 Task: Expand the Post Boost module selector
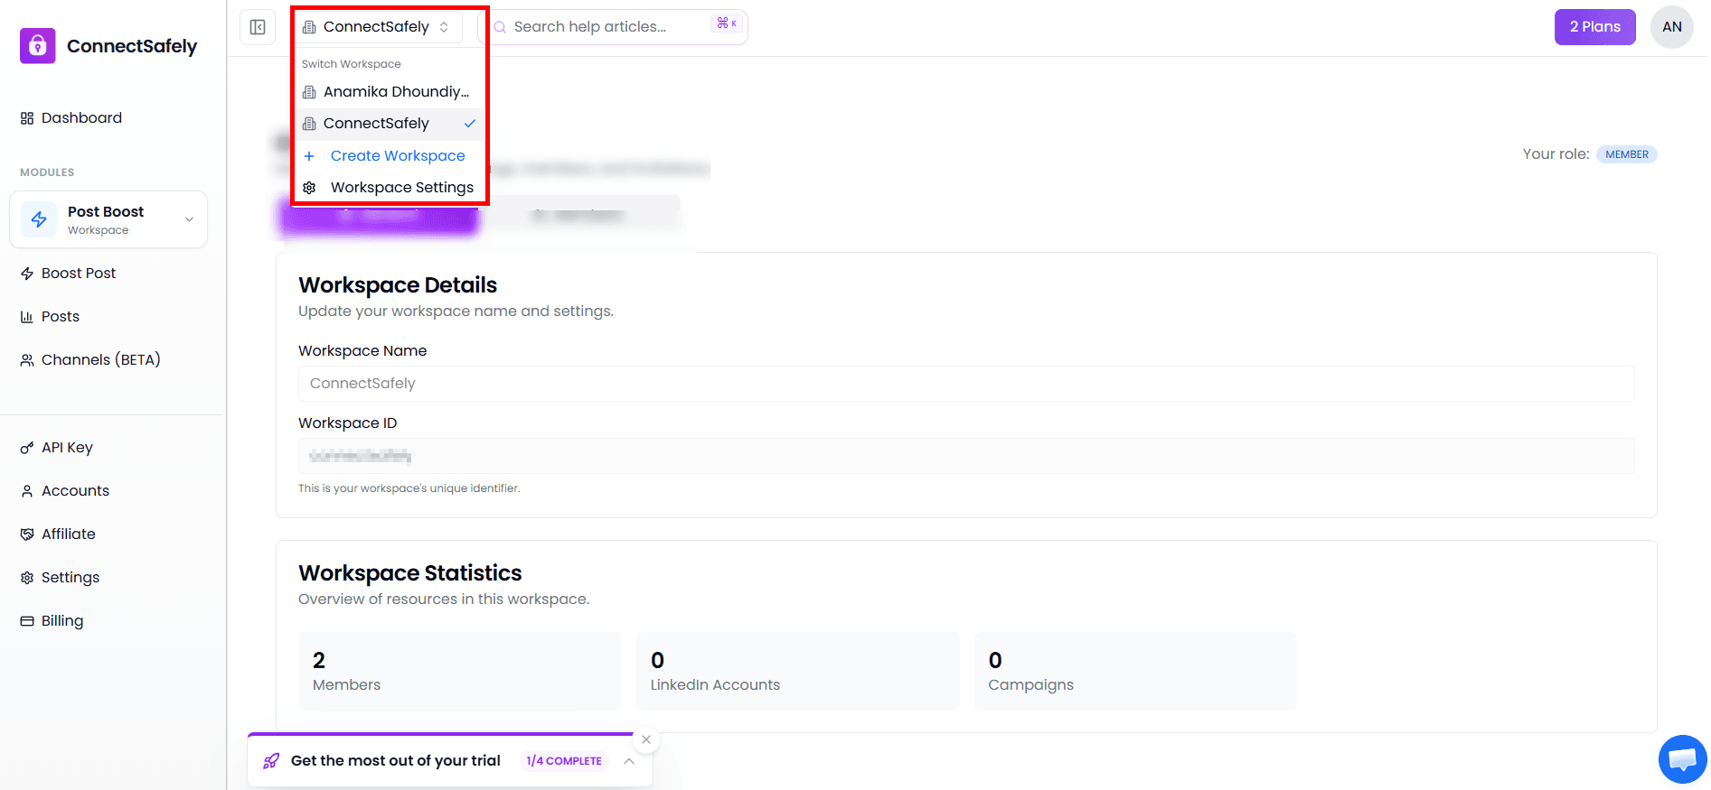coord(189,219)
